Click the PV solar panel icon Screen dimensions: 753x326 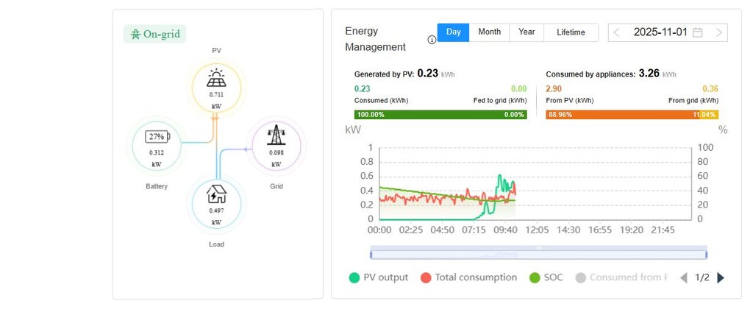coord(216,77)
